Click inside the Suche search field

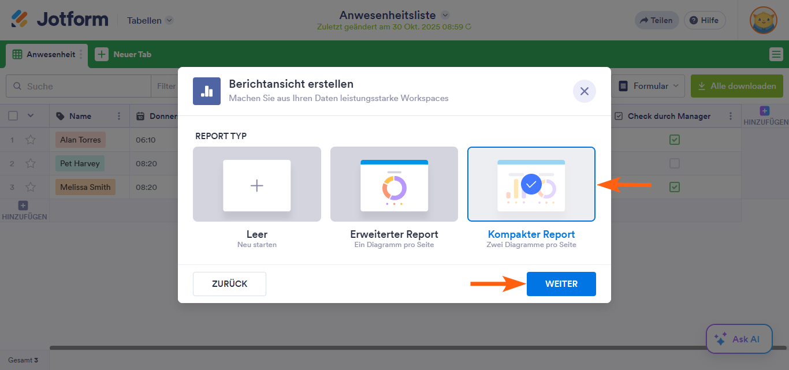point(78,85)
